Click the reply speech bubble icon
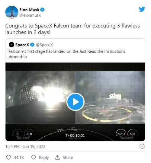The image size is (151, 163). click(34, 157)
